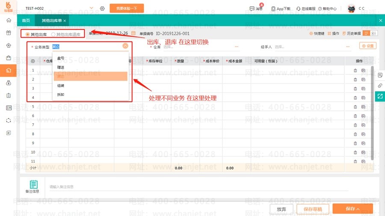Click the 保存草稿 button

pyautogui.click(x=313, y=209)
